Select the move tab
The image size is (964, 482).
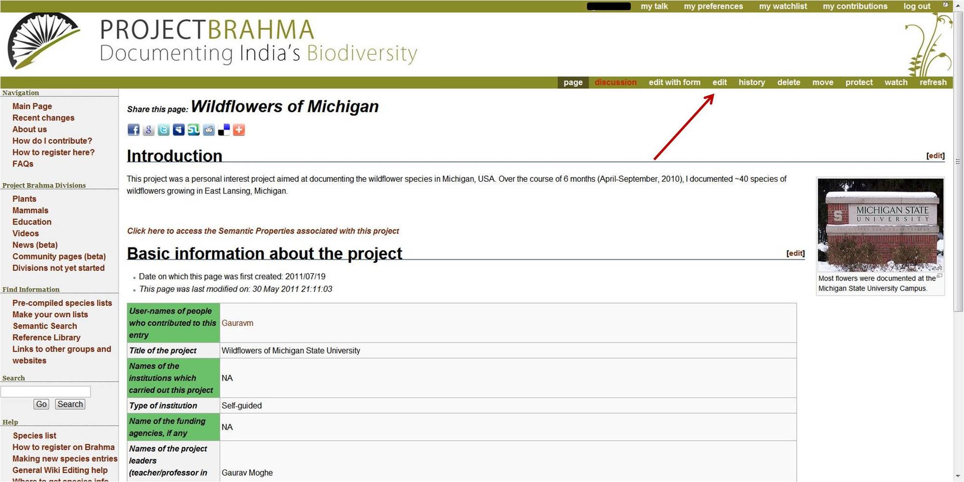823,82
